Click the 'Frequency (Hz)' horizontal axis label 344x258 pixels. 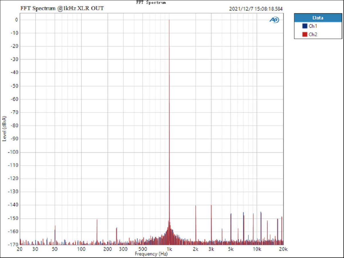(x=151, y=254)
